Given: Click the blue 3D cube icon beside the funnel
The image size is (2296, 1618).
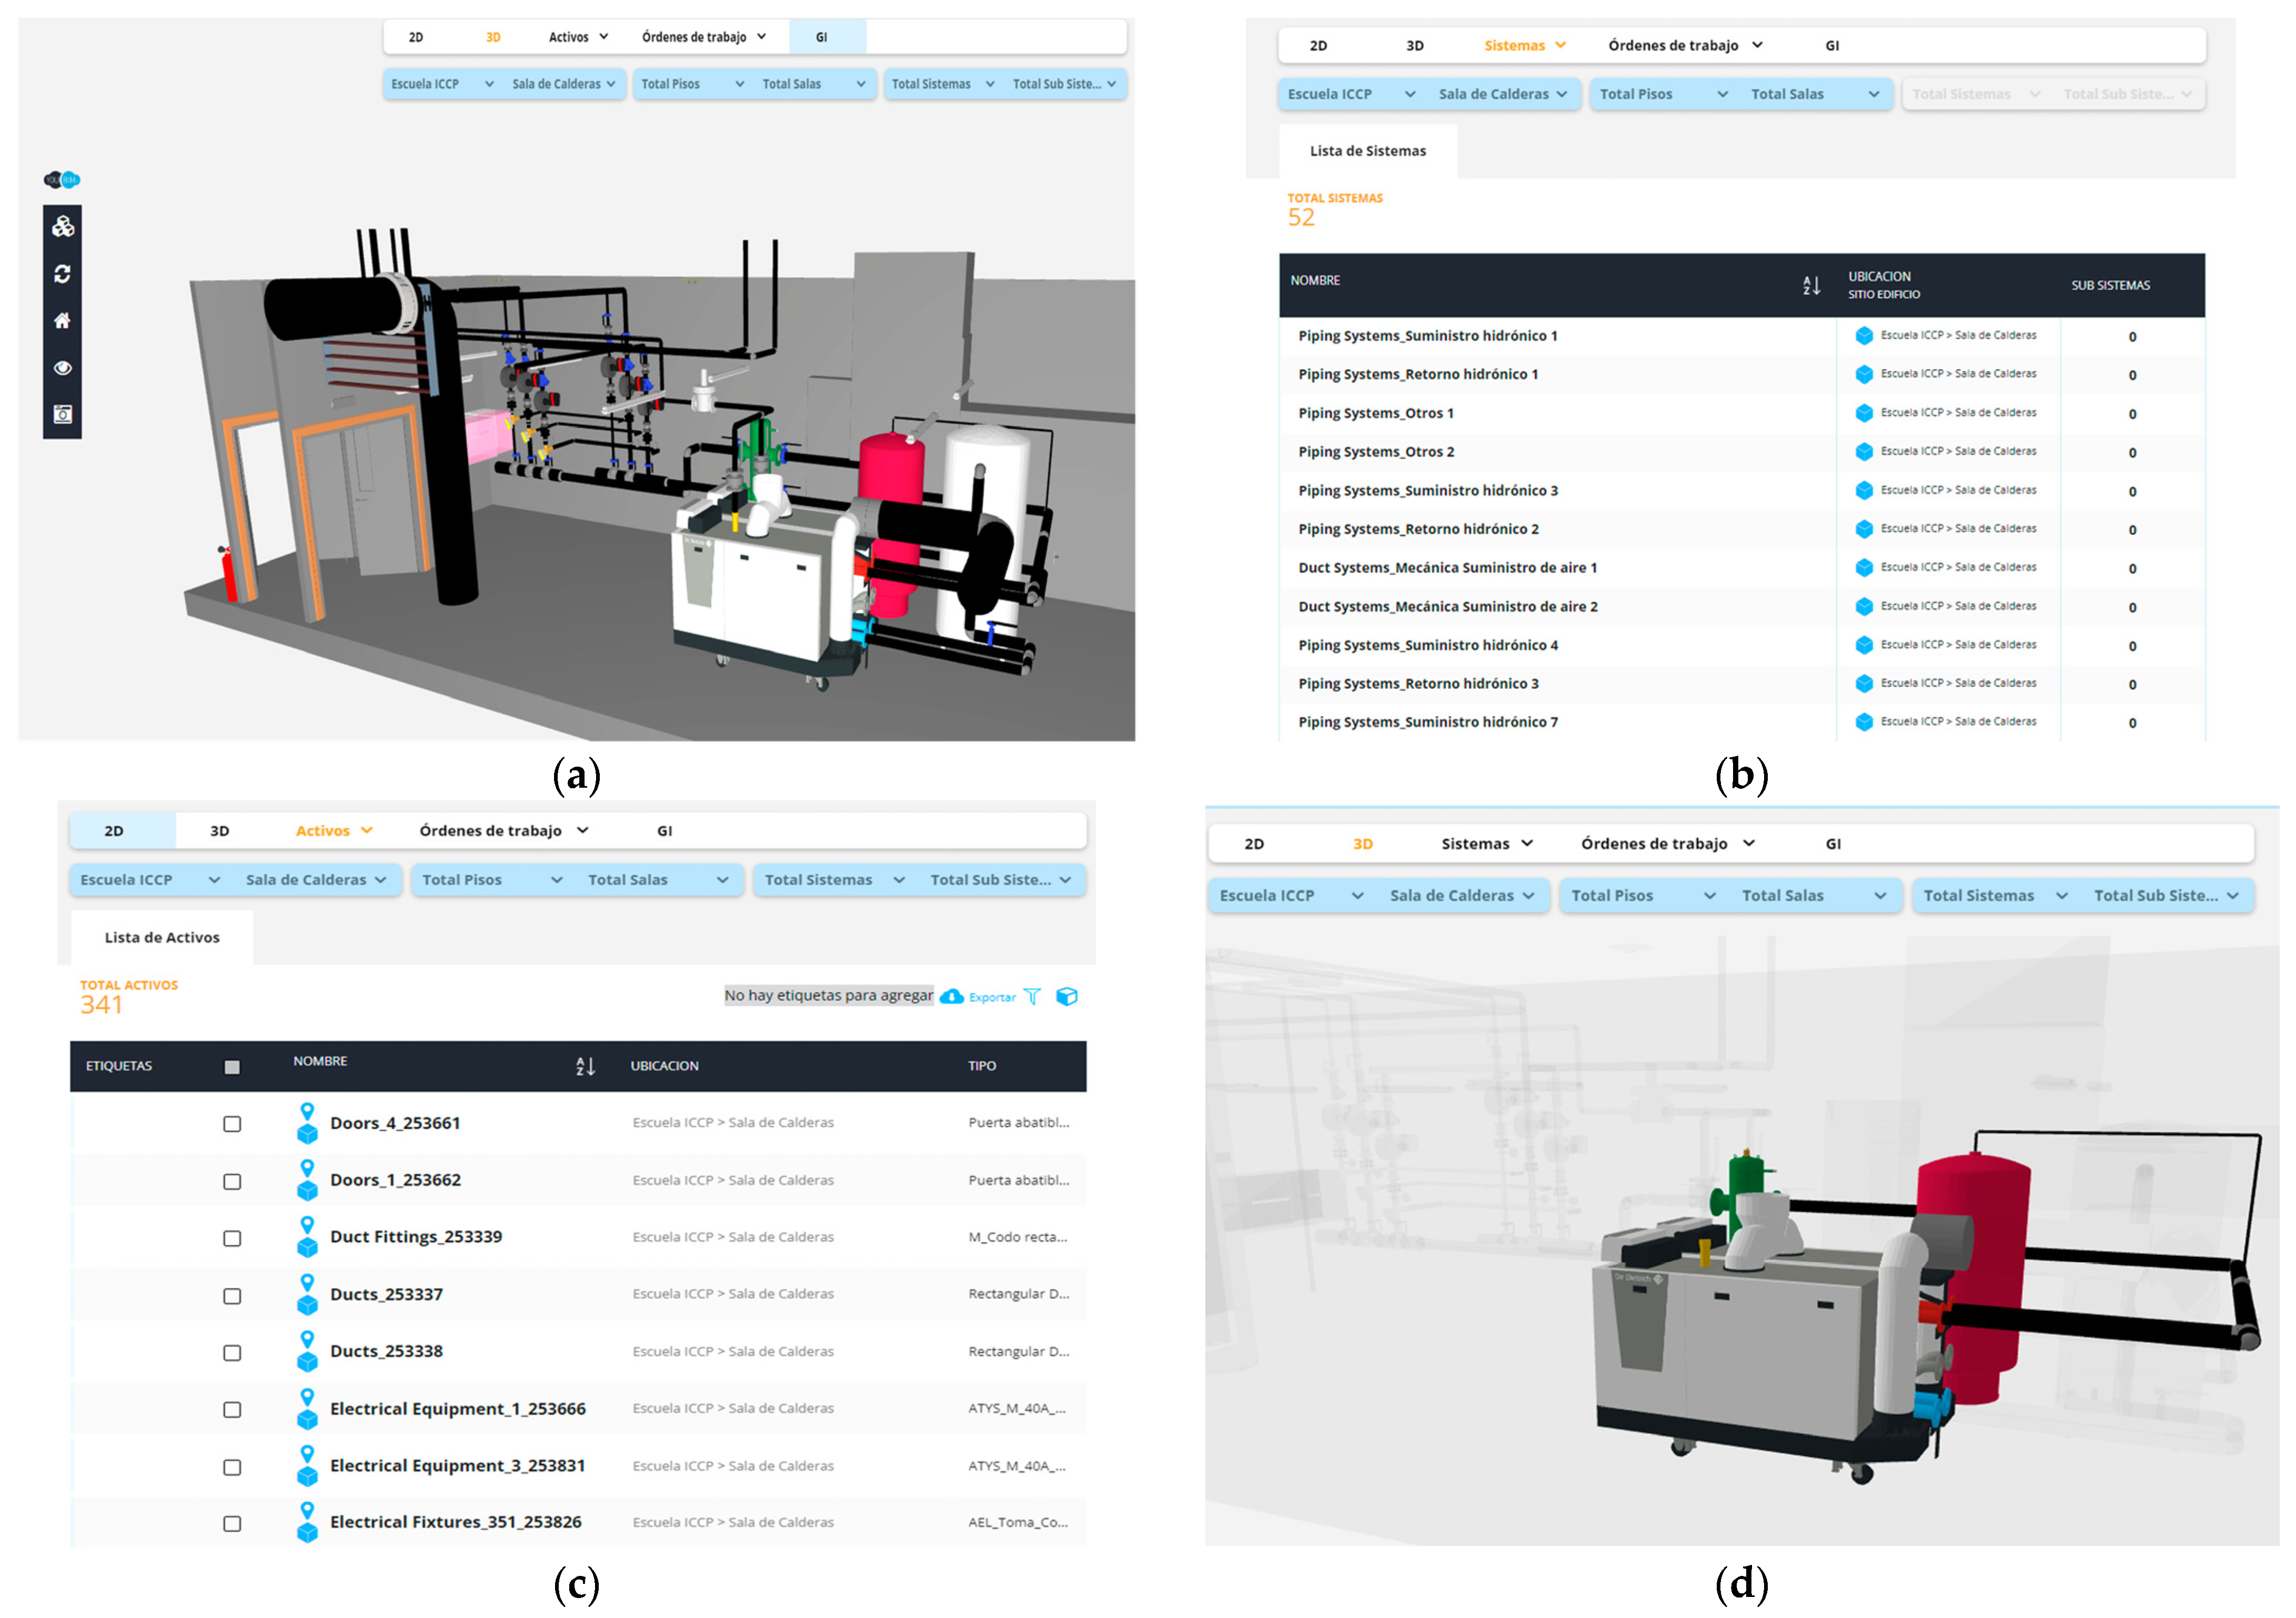Looking at the screenshot, I should [x=1067, y=998].
